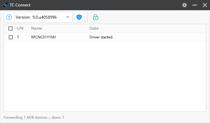This screenshot has width=210, height=123.
Task: Expand the Version dropdown arrow
Action: 68,17
